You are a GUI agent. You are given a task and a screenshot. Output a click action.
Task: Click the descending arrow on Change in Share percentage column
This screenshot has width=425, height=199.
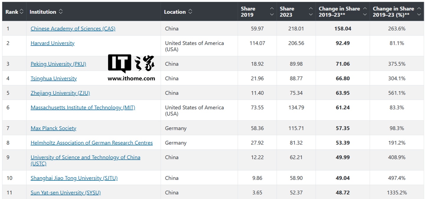[x=419, y=14]
